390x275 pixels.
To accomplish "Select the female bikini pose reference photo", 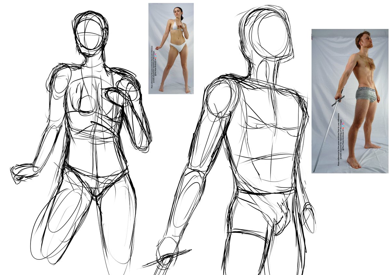I will (x=171, y=49).
